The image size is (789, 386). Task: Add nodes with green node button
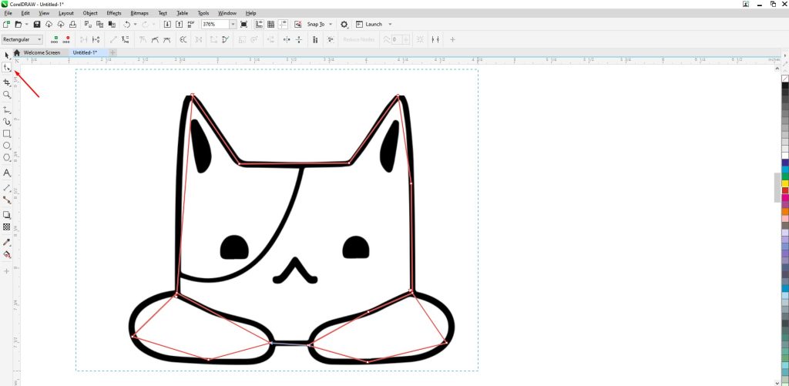55,39
